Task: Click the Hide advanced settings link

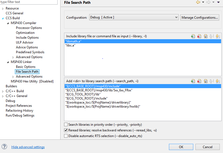Action: [28, 147]
